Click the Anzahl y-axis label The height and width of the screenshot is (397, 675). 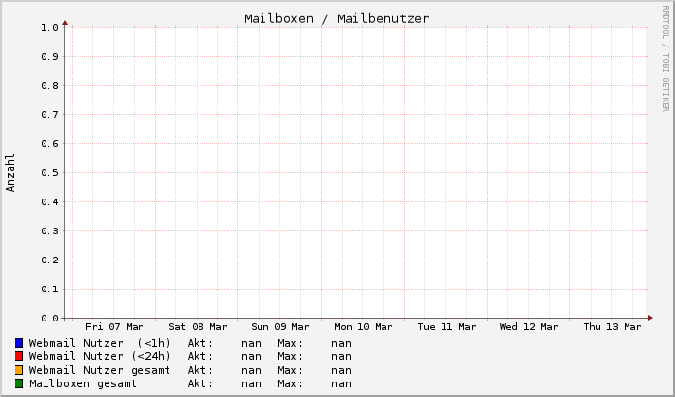point(11,172)
